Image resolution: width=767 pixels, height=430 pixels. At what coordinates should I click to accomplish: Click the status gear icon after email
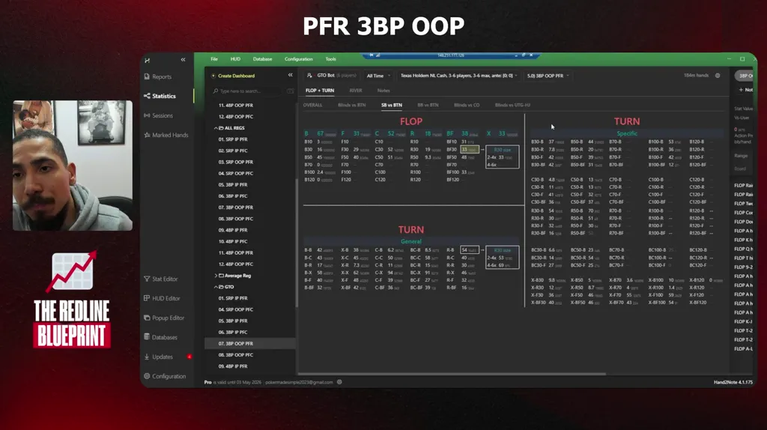pyautogui.click(x=339, y=382)
